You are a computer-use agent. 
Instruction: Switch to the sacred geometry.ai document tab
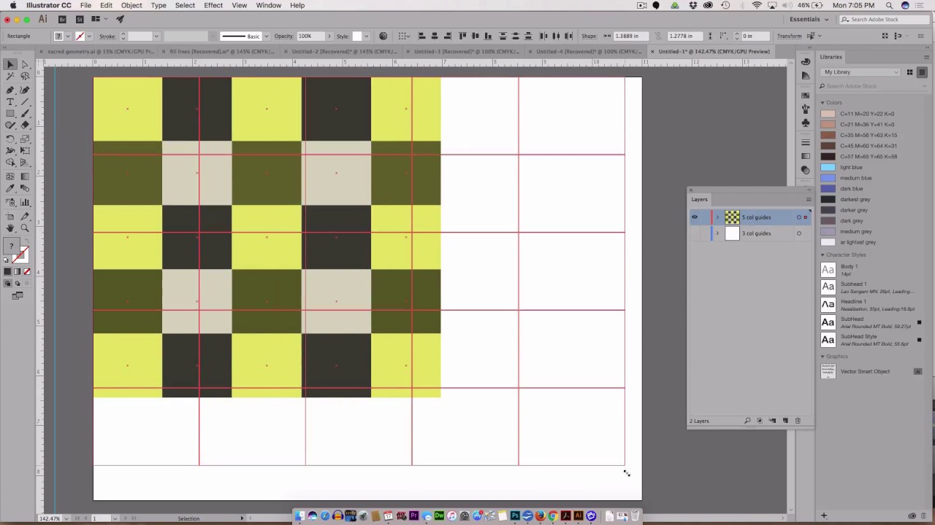click(x=100, y=52)
